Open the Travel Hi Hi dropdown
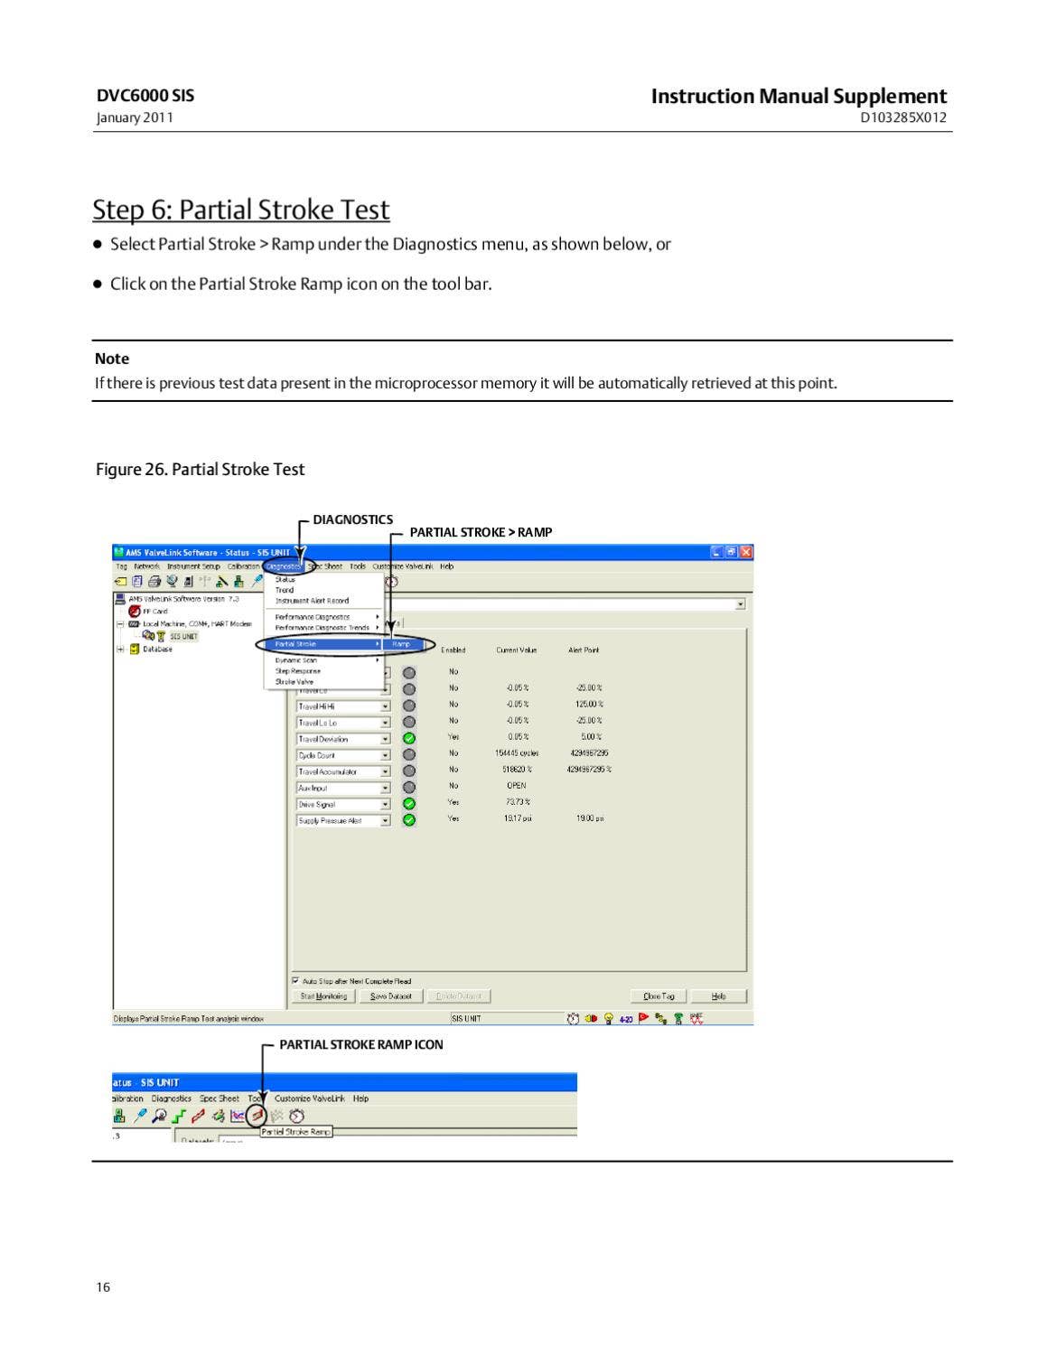The image size is (1047, 1355). pyautogui.click(x=386, y=706)
